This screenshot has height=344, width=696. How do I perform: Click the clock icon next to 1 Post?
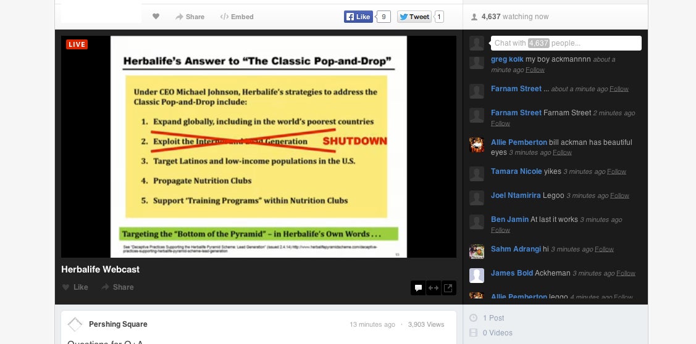(x=474, y=318)
